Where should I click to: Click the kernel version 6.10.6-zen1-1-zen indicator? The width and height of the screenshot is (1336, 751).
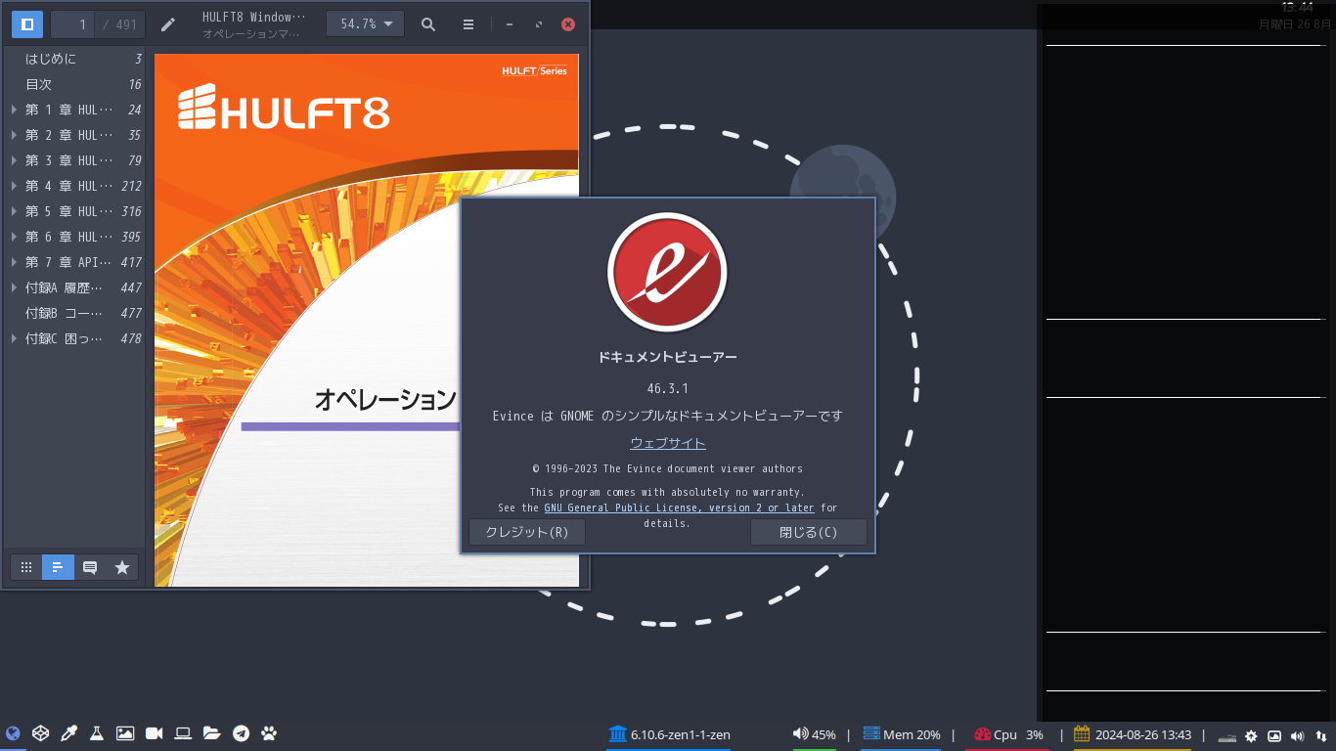(669, 734)
